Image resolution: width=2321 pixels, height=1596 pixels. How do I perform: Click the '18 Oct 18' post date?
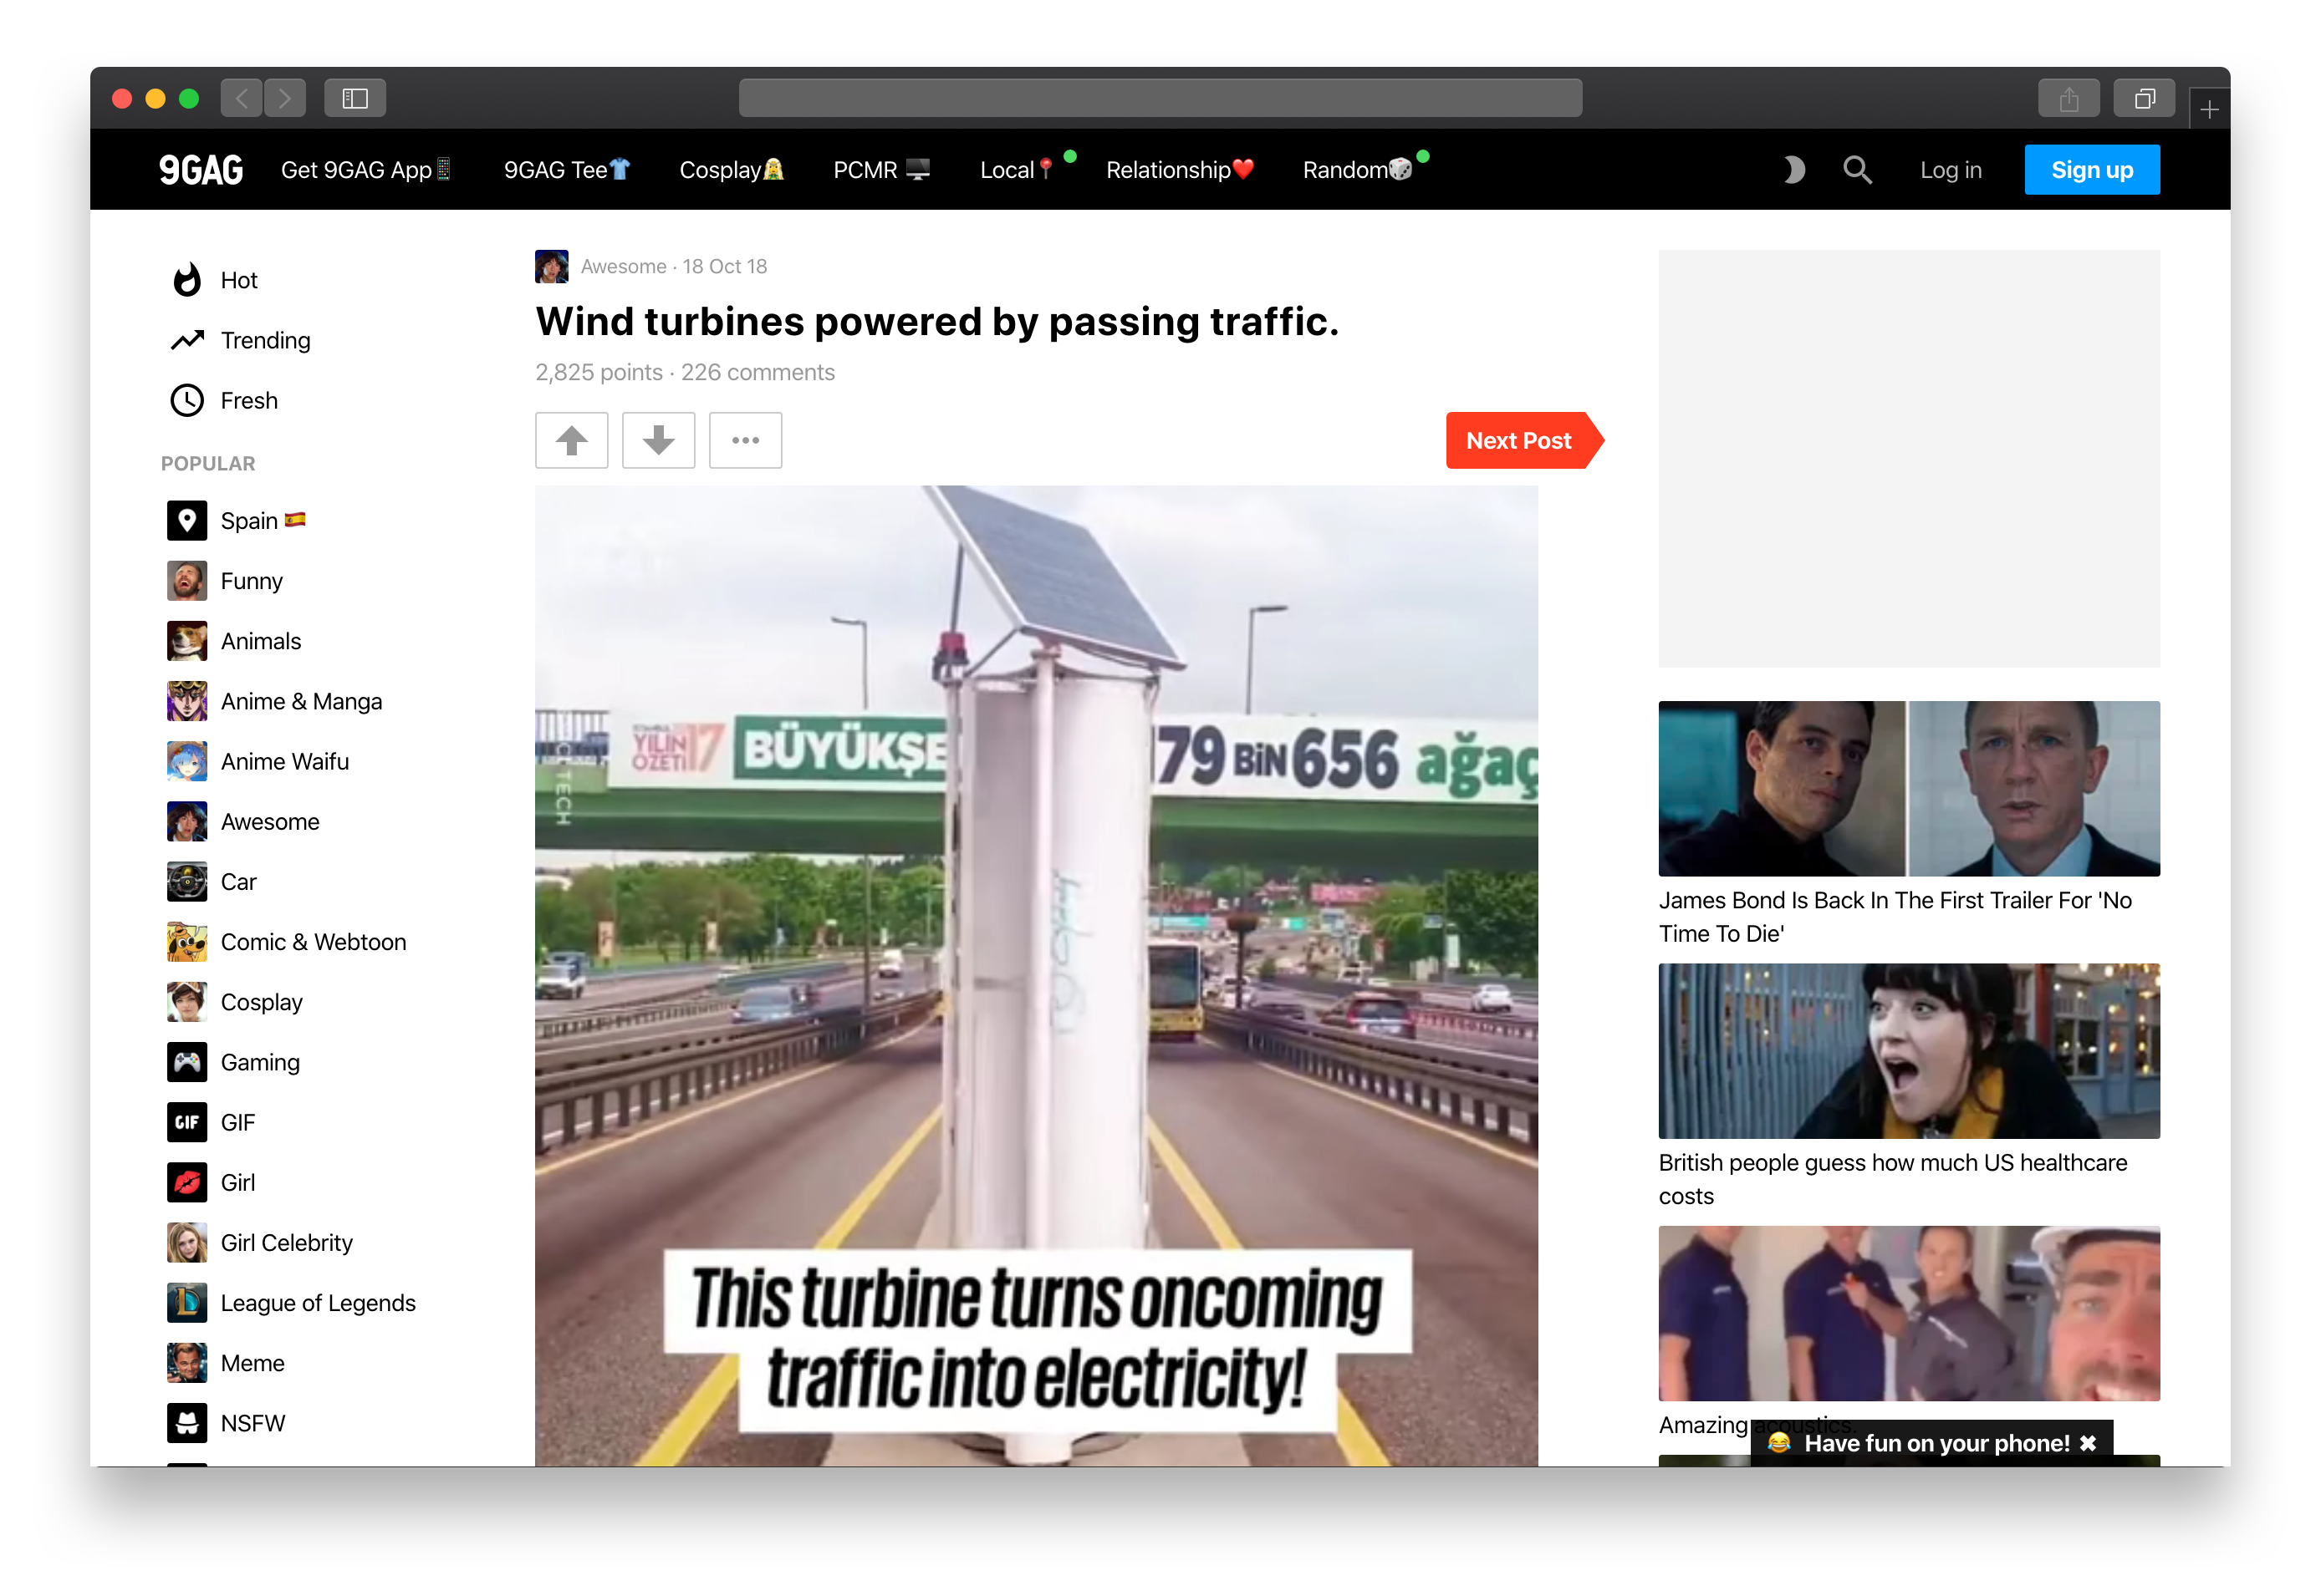[726, 266]
